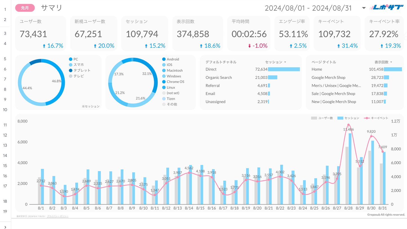Click the up arrow icon under ユーザー数
The height and width of the screenshot is (229, 407).
(x=44, y=46)
